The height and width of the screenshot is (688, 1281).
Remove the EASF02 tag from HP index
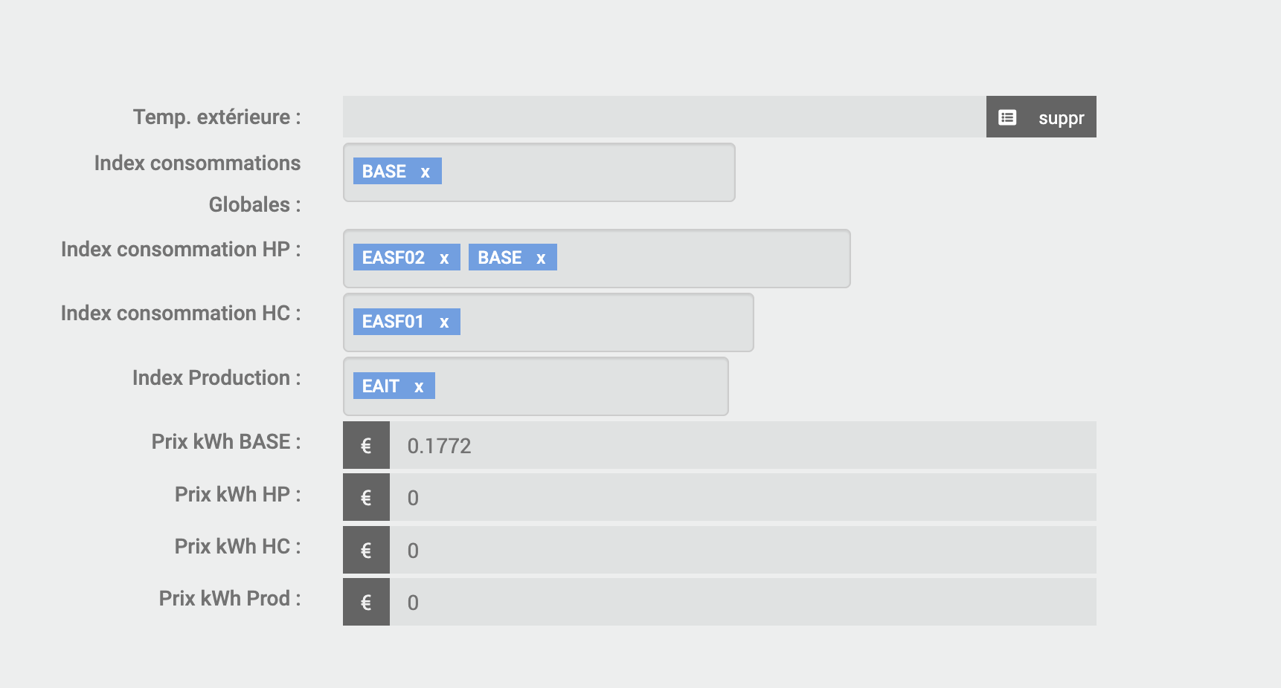point(444,258)
